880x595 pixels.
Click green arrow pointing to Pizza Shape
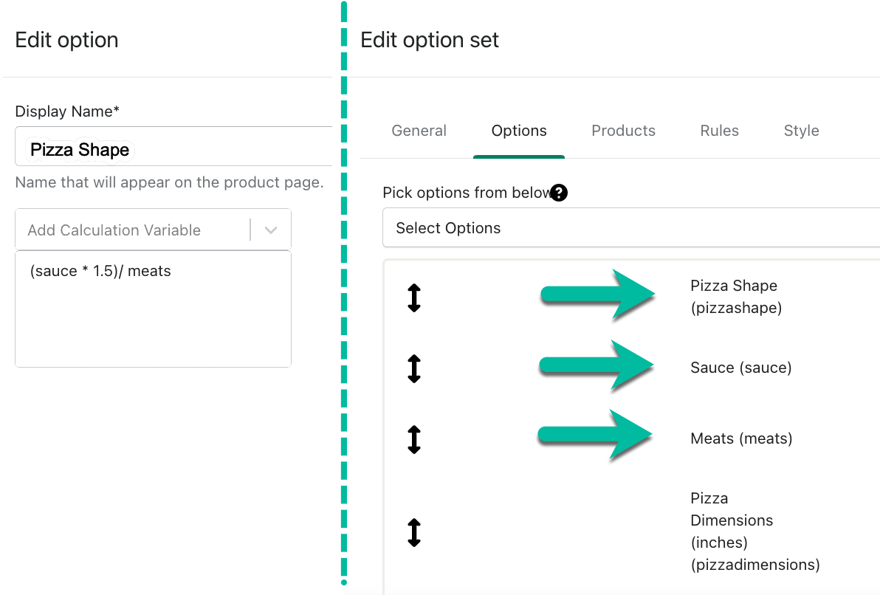(x=598, y=295)
